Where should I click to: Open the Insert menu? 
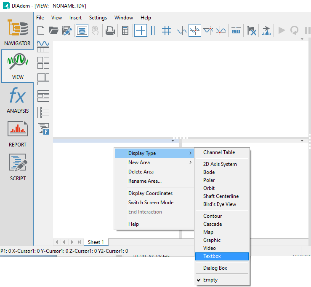pos(76,18)
